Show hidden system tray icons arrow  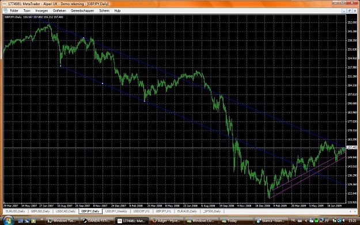[306, 220]
